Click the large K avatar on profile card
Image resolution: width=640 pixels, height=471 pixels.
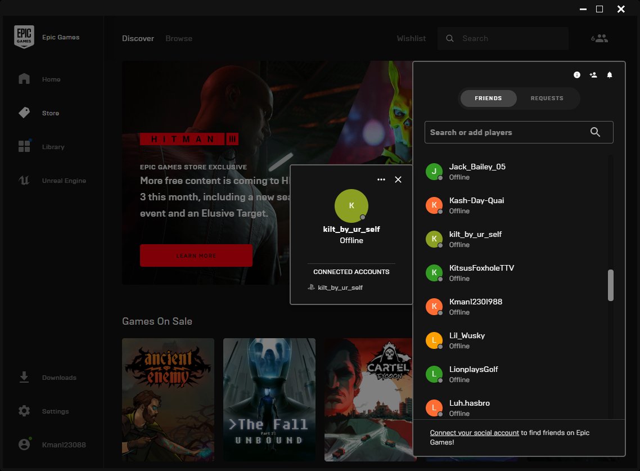tap(351, 205)
